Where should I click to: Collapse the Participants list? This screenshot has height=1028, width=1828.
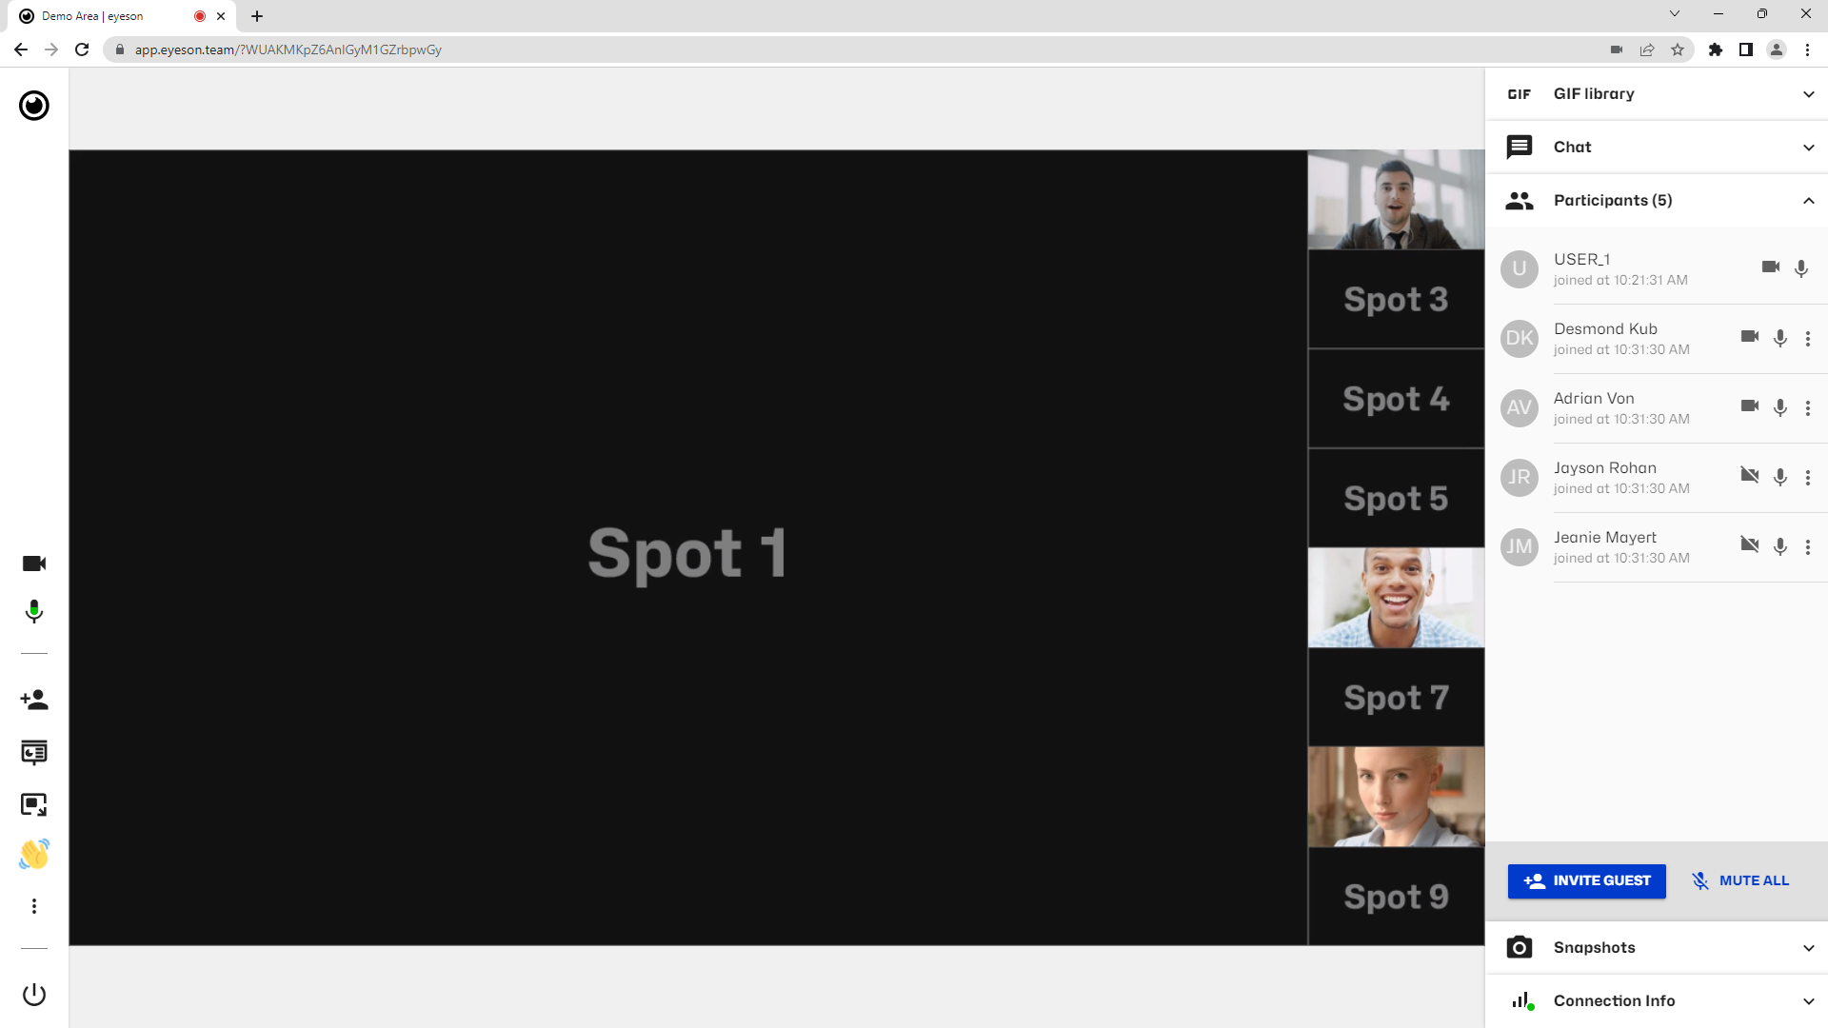[1809, 200]
